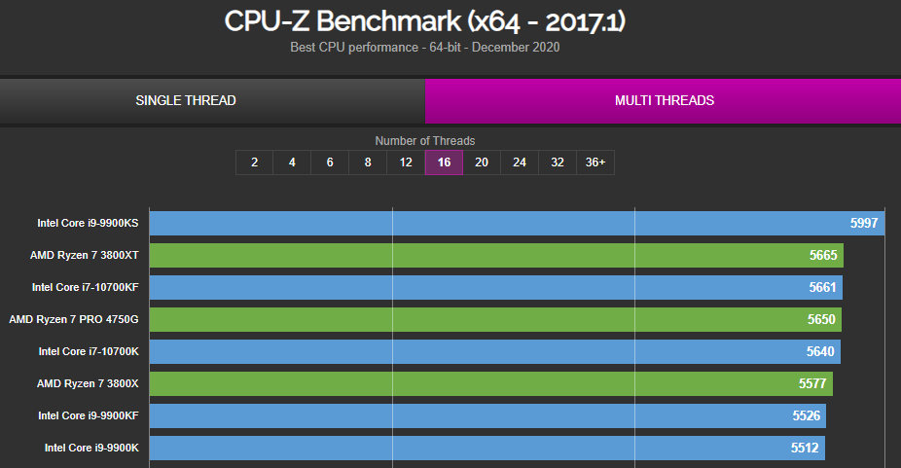Click the Intel Core i7-10700K bar
The width and height of the screenshot is (901, 468).
pyautogui.click(x=494, y=351)
